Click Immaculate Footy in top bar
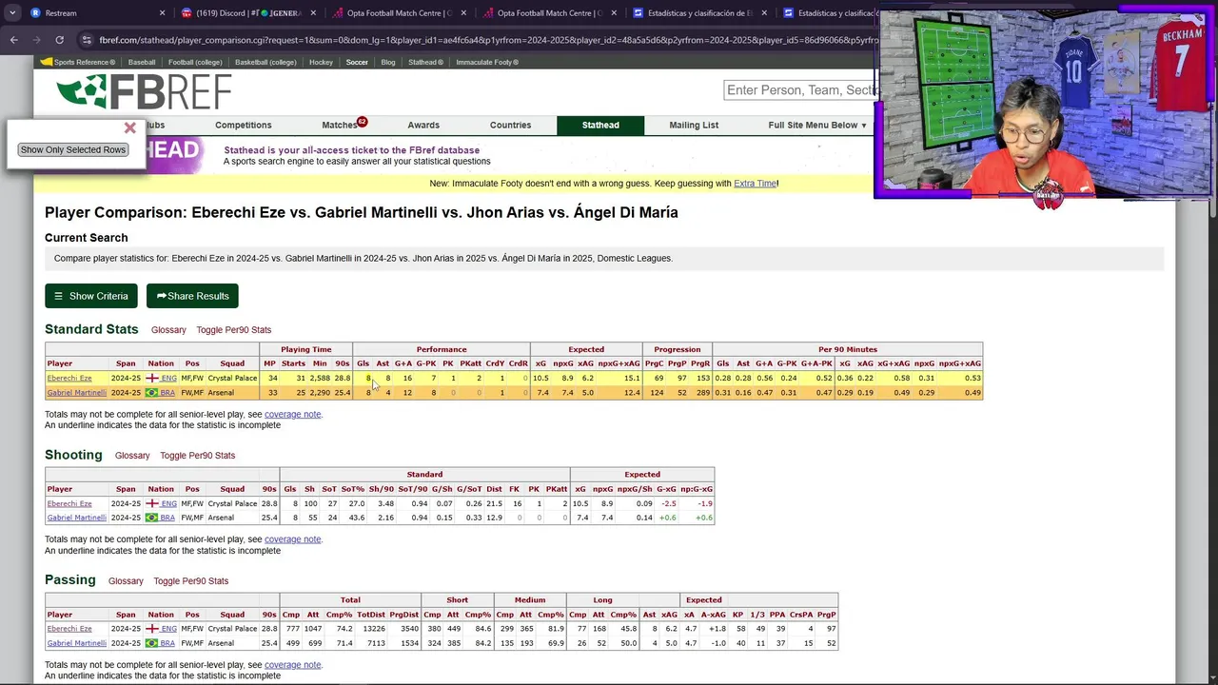Screen dimensions: 1218x685 (x=487, y=62)
